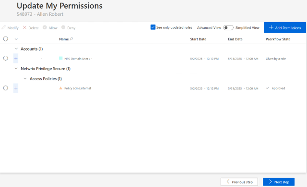Select the NPS Domain User row circle

(x=5, y=58)
